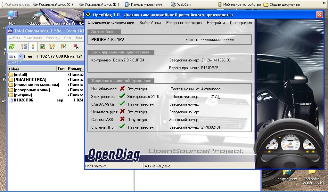Screen dimensions: 328x192
Task: Open the Настройки menu in OpenDiag
Action: point(216,23)
